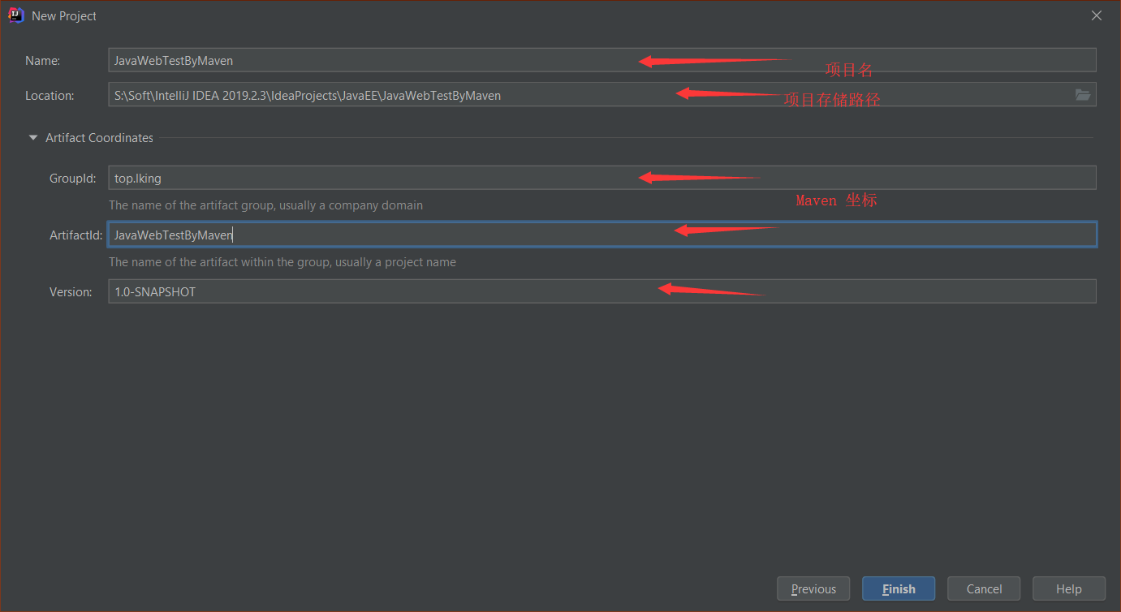The width and height of the screenshot is (1121, 612).
Task: Browse for project location folder icon
Action: pyautogui.click(x=1082, y=95)
